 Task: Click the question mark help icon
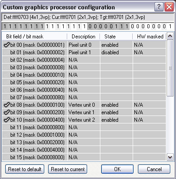click(x=159, y=7)
